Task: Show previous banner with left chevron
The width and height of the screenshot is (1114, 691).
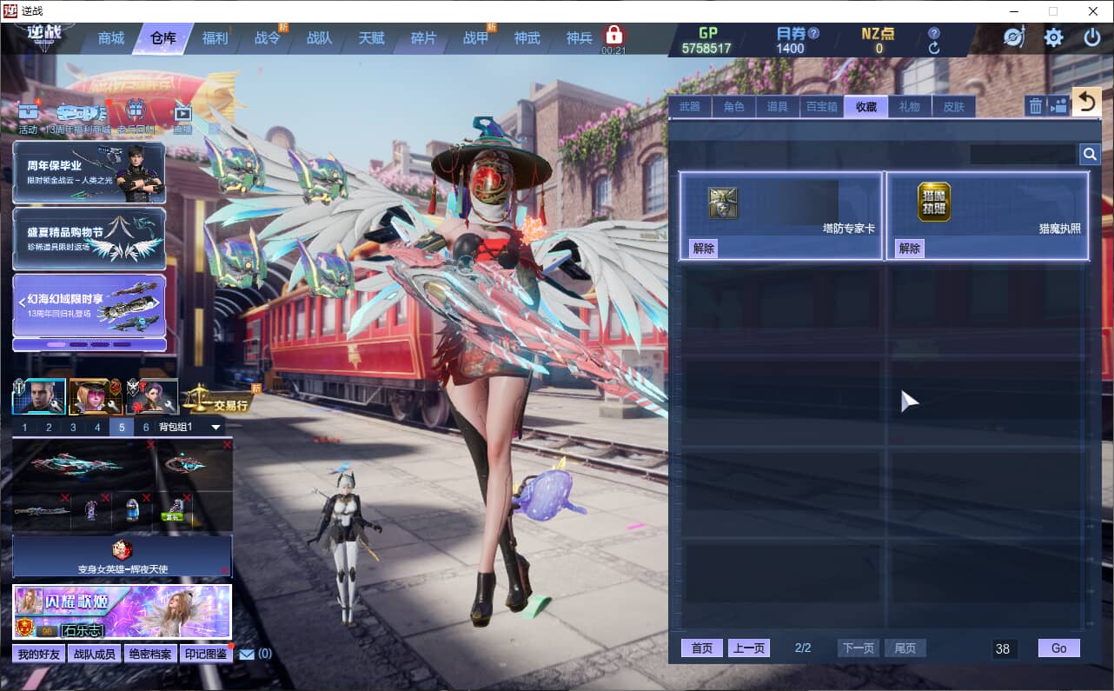Action: click(23, 302)
